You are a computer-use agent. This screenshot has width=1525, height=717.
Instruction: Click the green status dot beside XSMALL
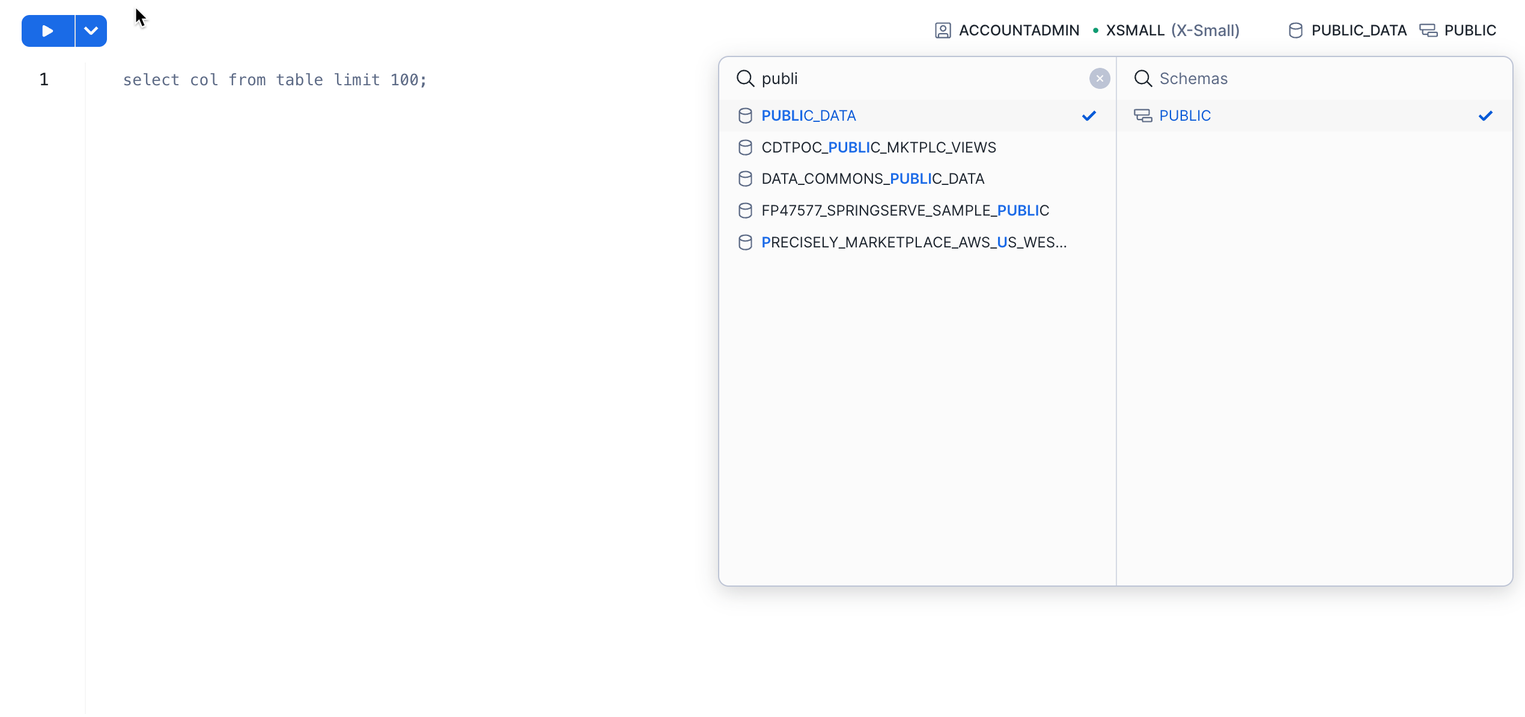pyautogui.click(x=1095, y=29)
